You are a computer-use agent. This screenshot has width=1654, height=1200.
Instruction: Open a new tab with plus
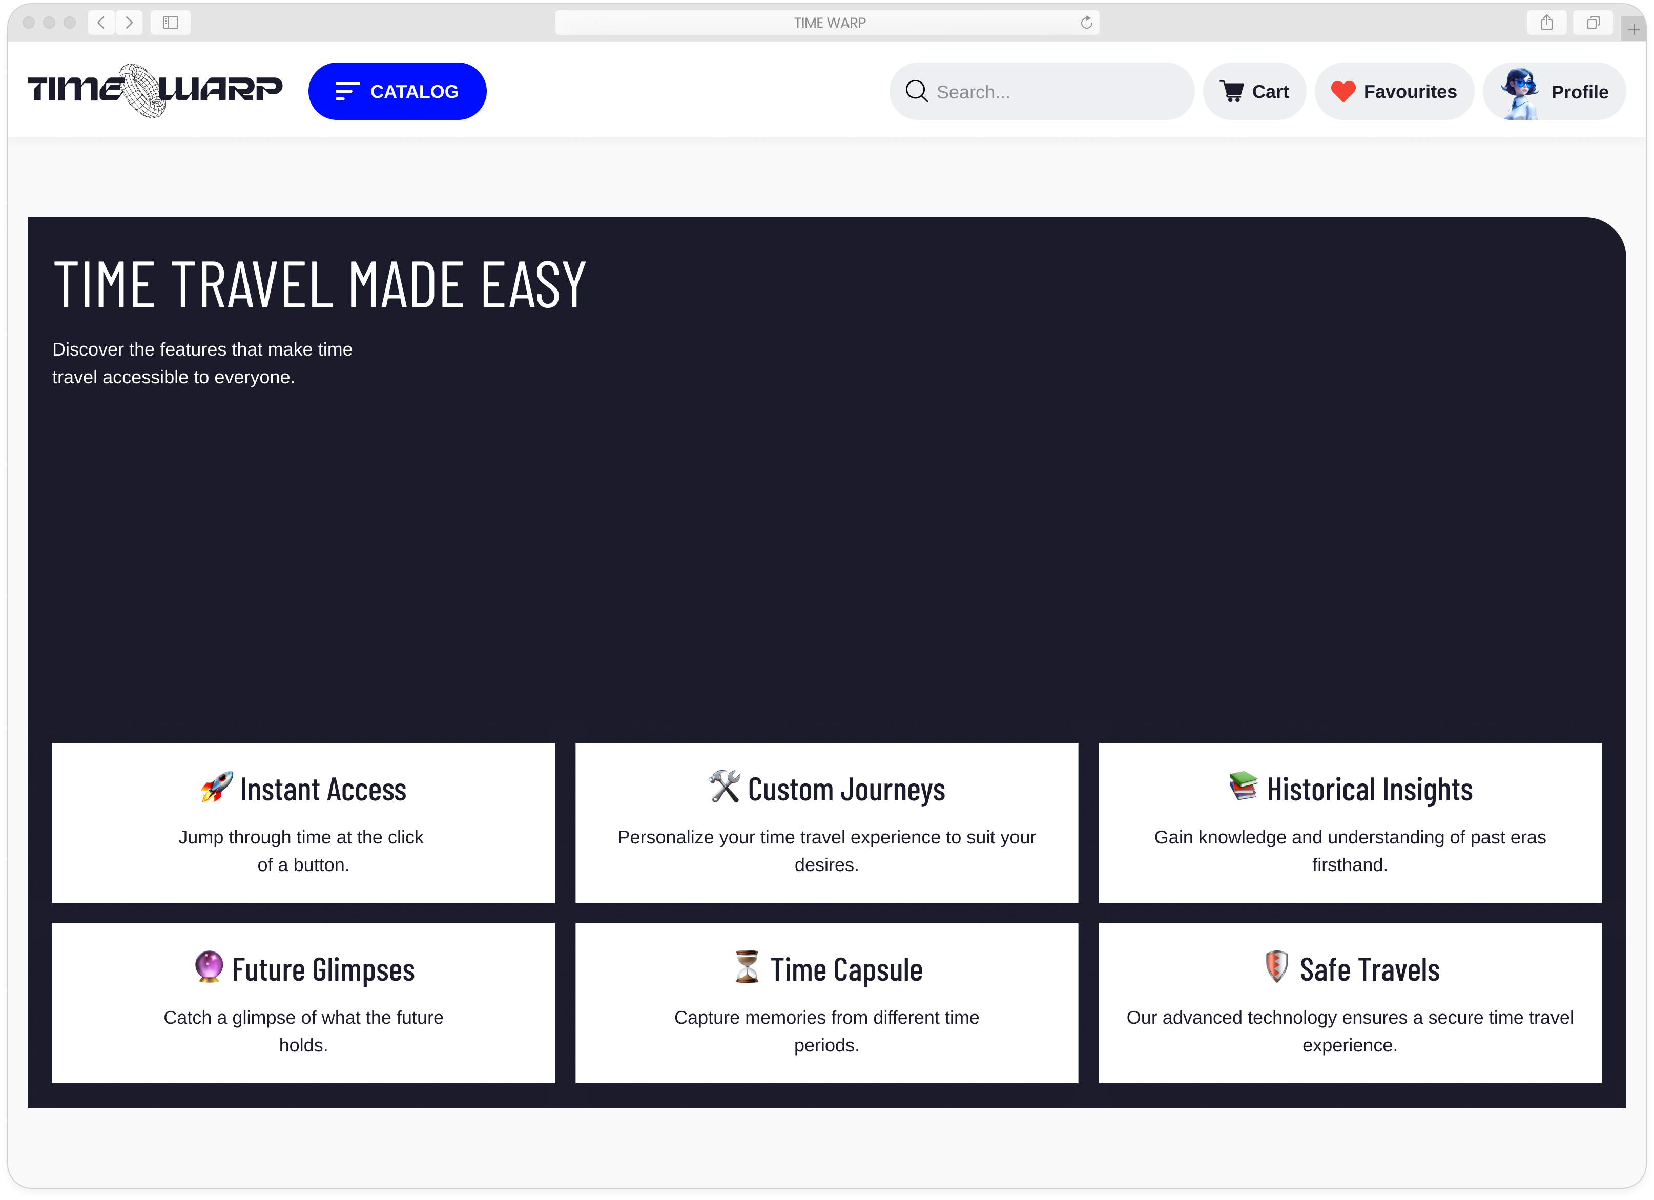tap(1634, 29)
